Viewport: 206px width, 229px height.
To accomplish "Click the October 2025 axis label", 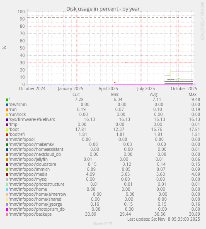I will [184, 89].
